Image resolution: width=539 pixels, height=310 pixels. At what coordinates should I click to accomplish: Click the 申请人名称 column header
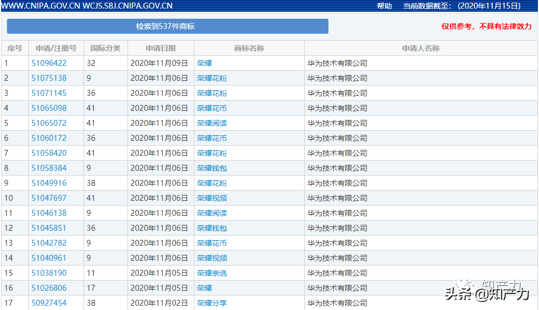pos(421,48)
